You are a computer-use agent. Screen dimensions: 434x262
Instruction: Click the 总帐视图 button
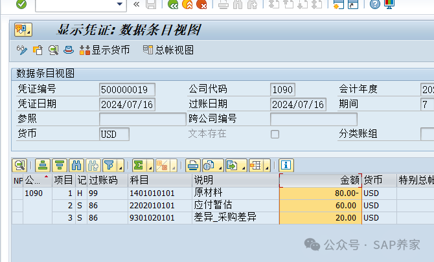pos(168,50)
